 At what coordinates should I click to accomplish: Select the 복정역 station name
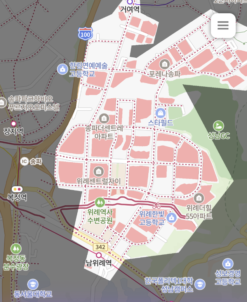(17, 197)
